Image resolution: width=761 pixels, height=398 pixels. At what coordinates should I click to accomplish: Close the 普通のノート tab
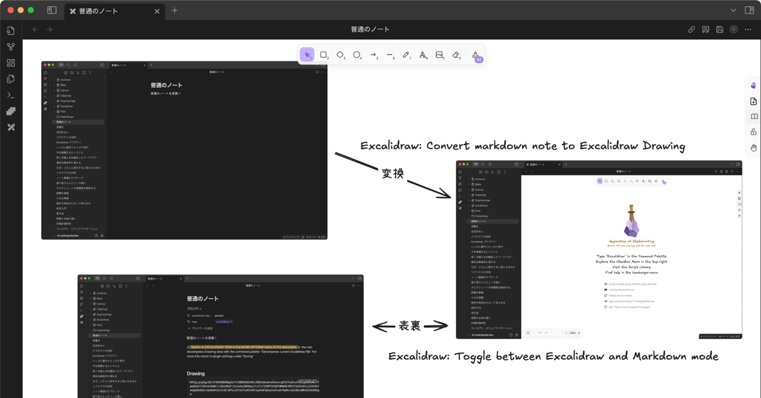point(157,11)
